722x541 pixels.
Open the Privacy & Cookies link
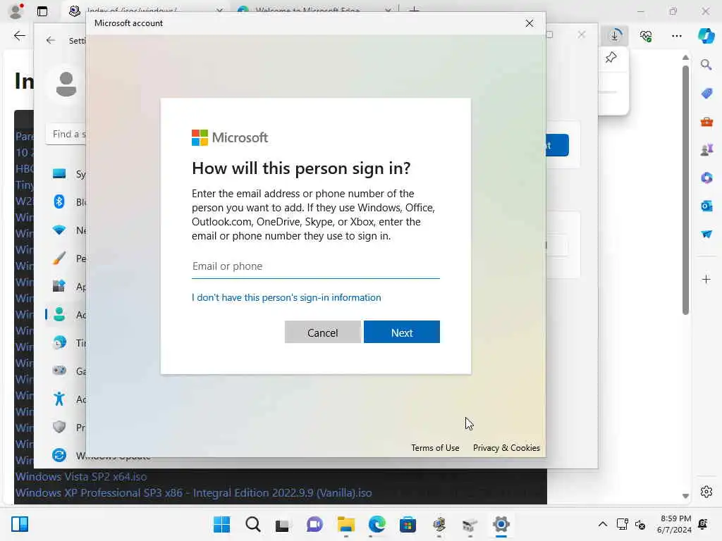(506, 447)
